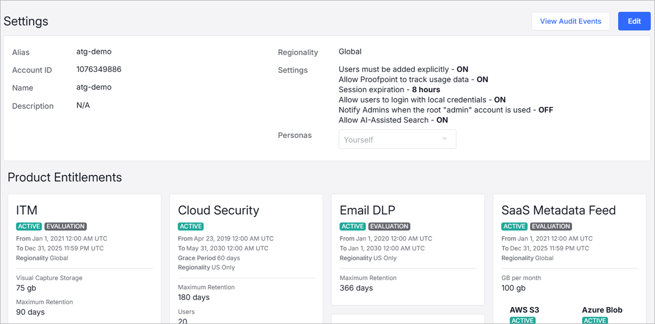
Task: Click the EVALUATION badge on ITM card
Action: pyautogui.click(x=65, y=226)
